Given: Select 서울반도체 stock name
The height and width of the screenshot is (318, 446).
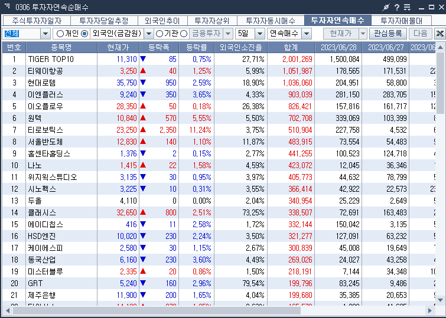Looking at the screenshot, I should [x=45, y=142].
